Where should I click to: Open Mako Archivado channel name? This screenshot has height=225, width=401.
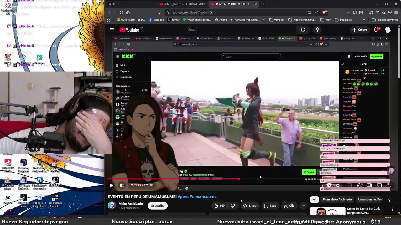(131, 204)
